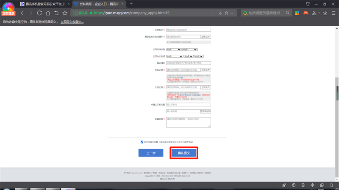The image size is (339, 190).
Task: Focus the 电话描述 input field
Action: pyautogui.click(x=189, y=63)
